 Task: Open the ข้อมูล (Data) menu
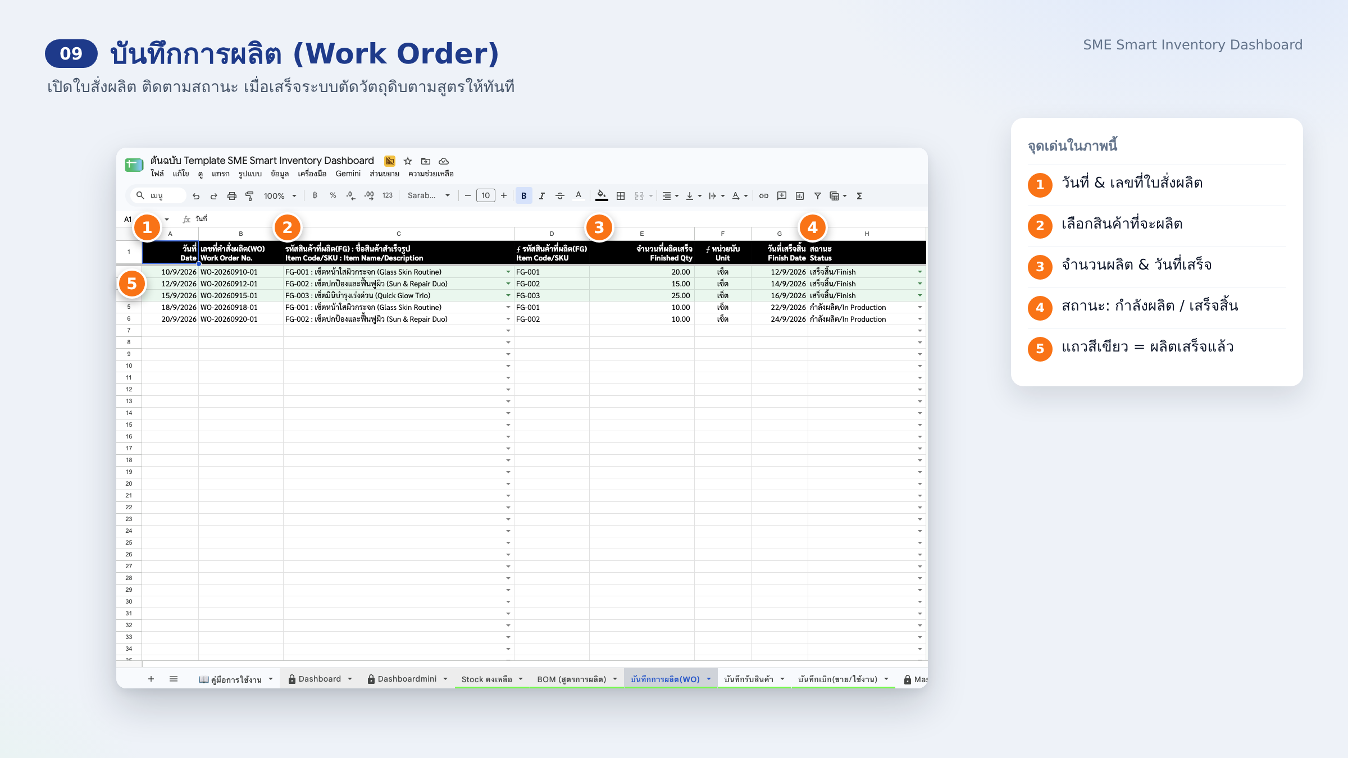pyautogui.click(x=280, y=174)
